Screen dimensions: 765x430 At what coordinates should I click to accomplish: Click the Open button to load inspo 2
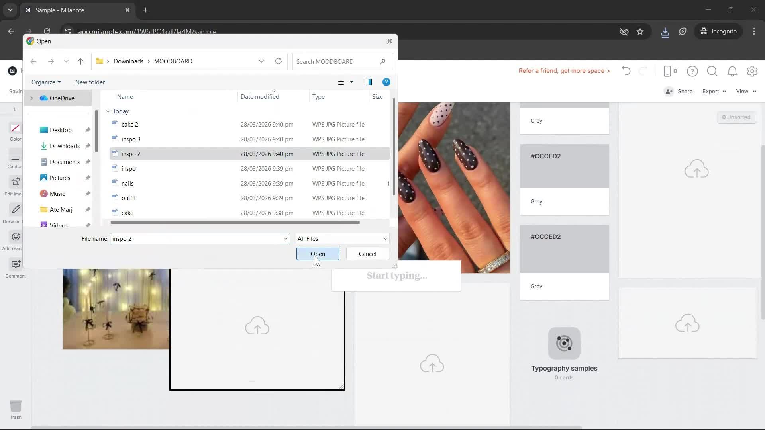[x=318, y=254]
